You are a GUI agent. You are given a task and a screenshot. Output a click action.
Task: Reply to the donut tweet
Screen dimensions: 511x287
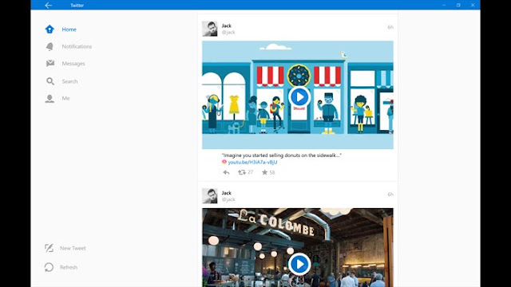click(226, 172)
